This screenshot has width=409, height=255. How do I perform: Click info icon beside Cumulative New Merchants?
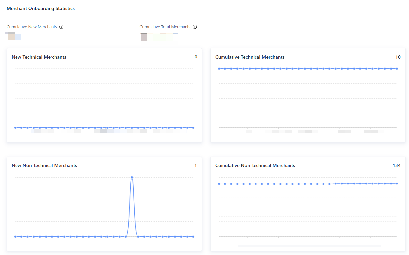[x=61, y=27]
